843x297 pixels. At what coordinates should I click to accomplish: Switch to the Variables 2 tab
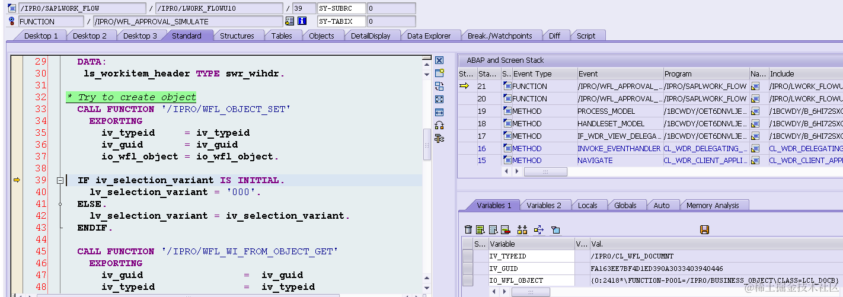(544, 205)
